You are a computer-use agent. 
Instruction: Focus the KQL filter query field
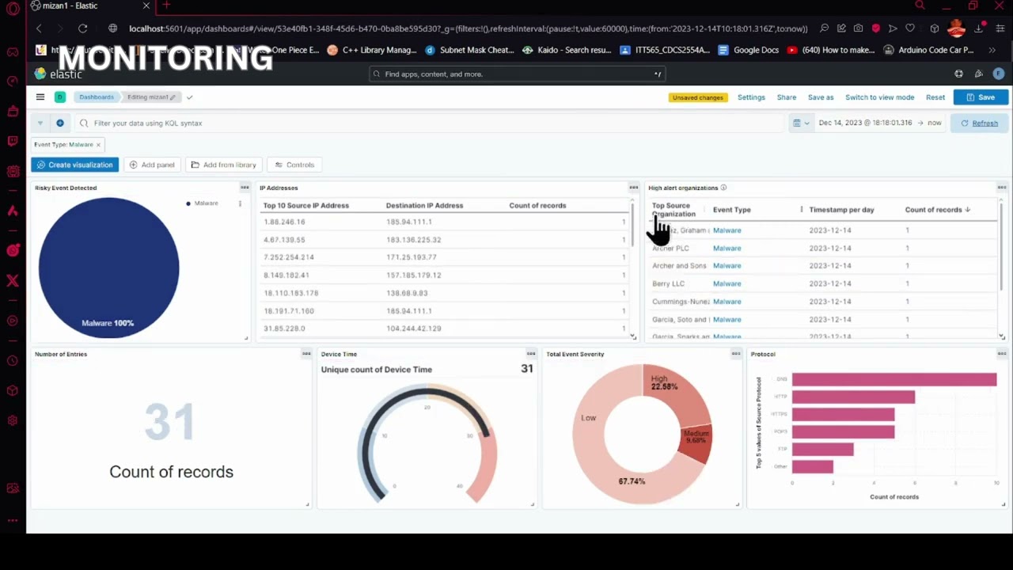(431, 123)
